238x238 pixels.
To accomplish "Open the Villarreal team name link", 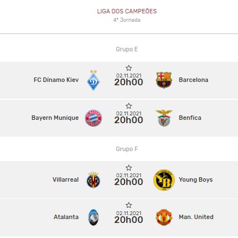I will 66,179.
